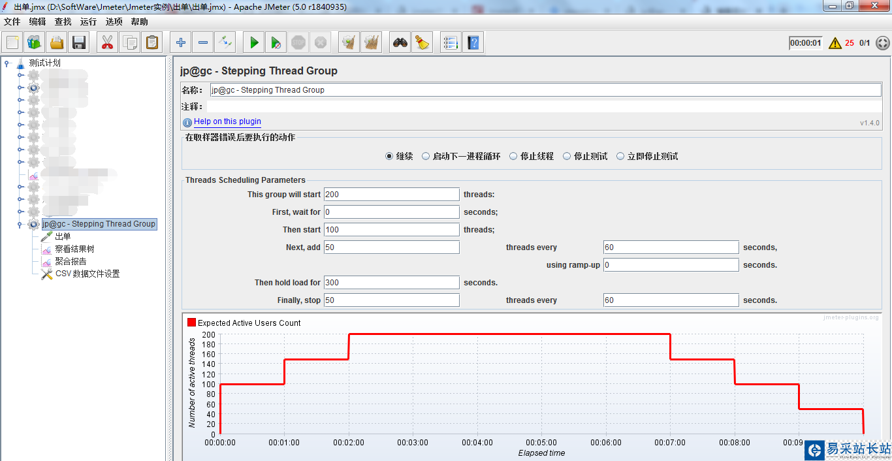This screenshot has width=892, height=461.
Task: Click the red error count 25
Action: pos(850,43)
